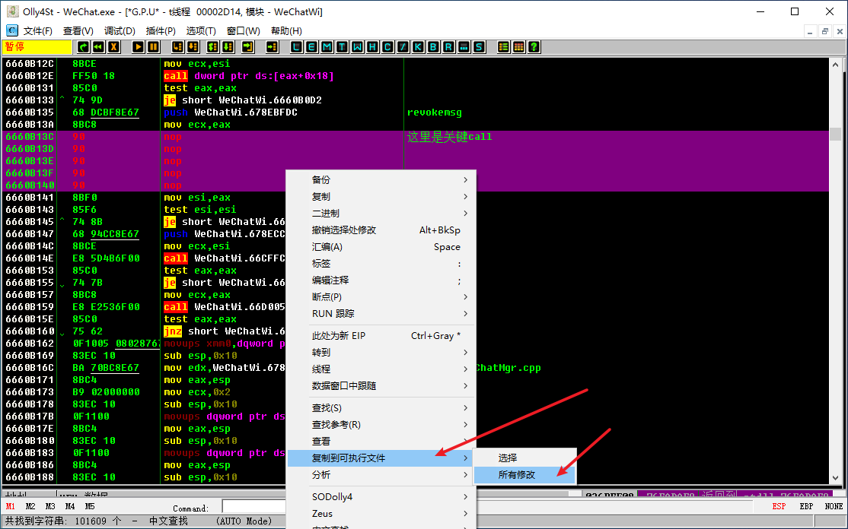The image size is (848, 529).
Task: Expand the RUN 跟踪 submenu
Action: [381, 314]
